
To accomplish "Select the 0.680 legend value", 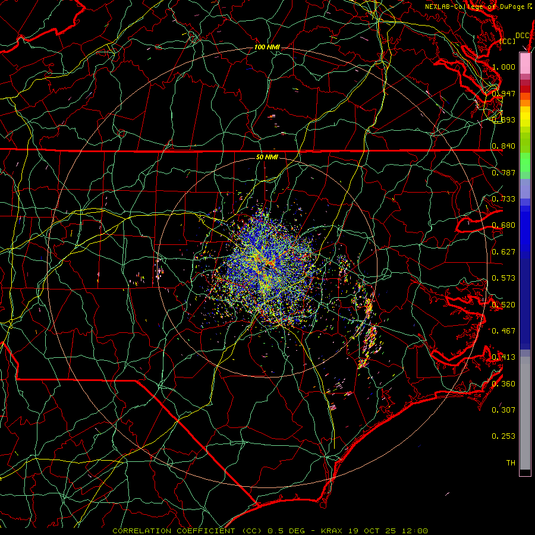I will tap(503, 225).
